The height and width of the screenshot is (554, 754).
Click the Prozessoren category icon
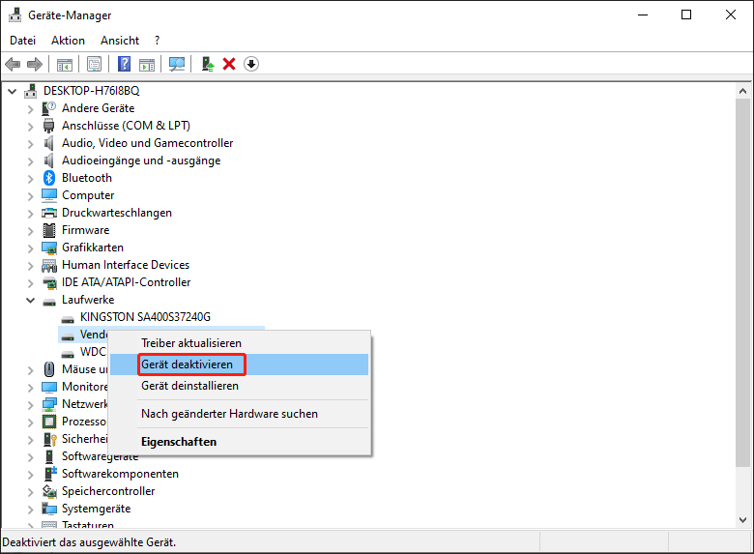coord(49,422)
